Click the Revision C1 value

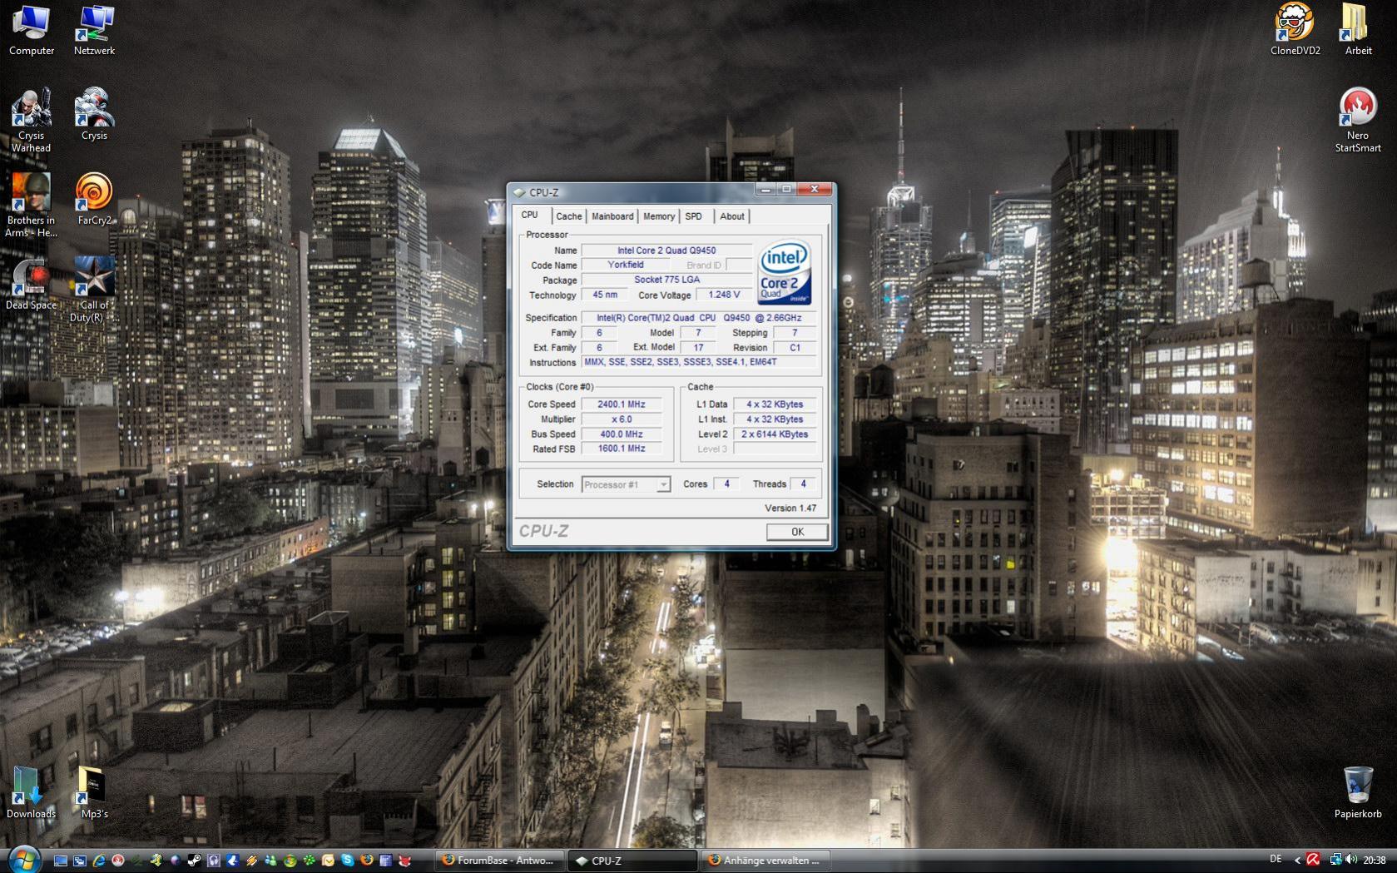point(795,348)
